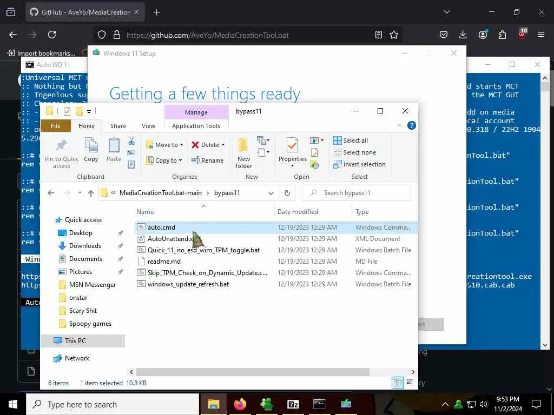This screenshot has width=554, height=415.
Task: Bookmark page with Firefox star icon
Action: 394,35
